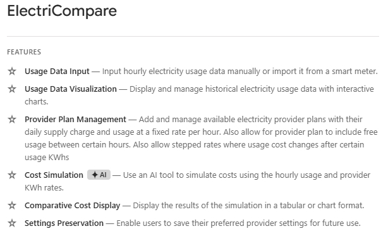The height and width of the screenshot is (231, 381).
Task: Open the Settings Preservation feature title
Action: point(64,223)
